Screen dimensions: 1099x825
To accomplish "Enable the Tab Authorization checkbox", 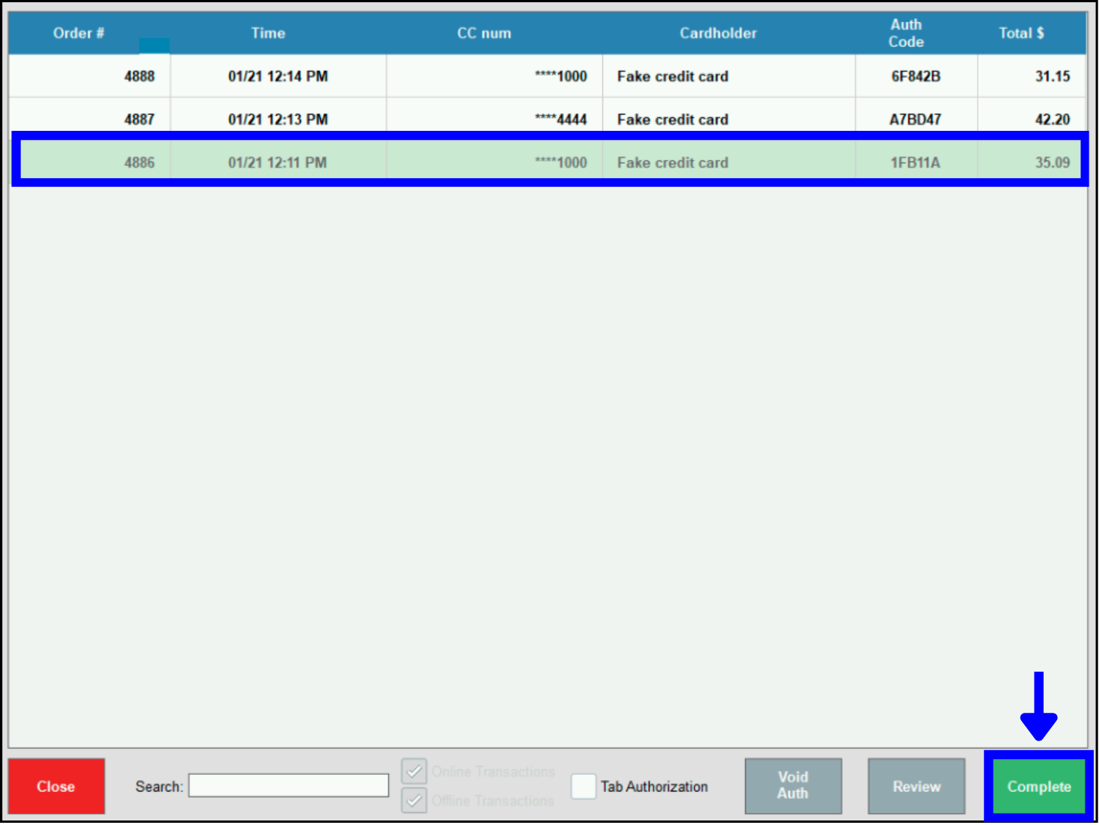I will click(584, 786).
